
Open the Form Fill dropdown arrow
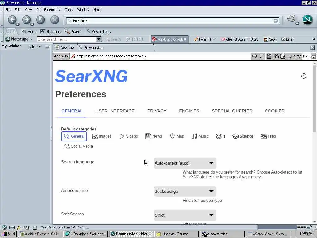point(215,39)
